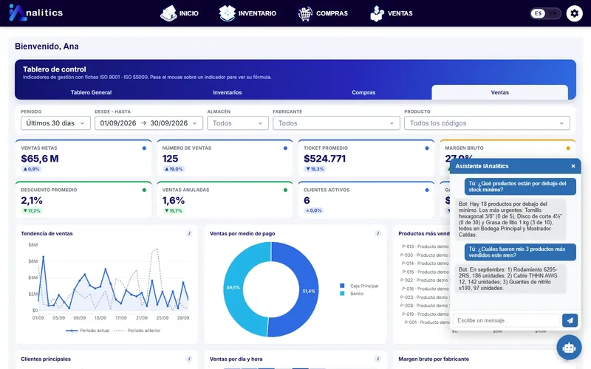Switch to the Inventarios tab
Viewport: 591px width, 369px height.
228,92
